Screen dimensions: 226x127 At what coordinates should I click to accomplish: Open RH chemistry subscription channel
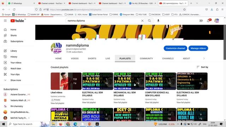pos(17,106)
